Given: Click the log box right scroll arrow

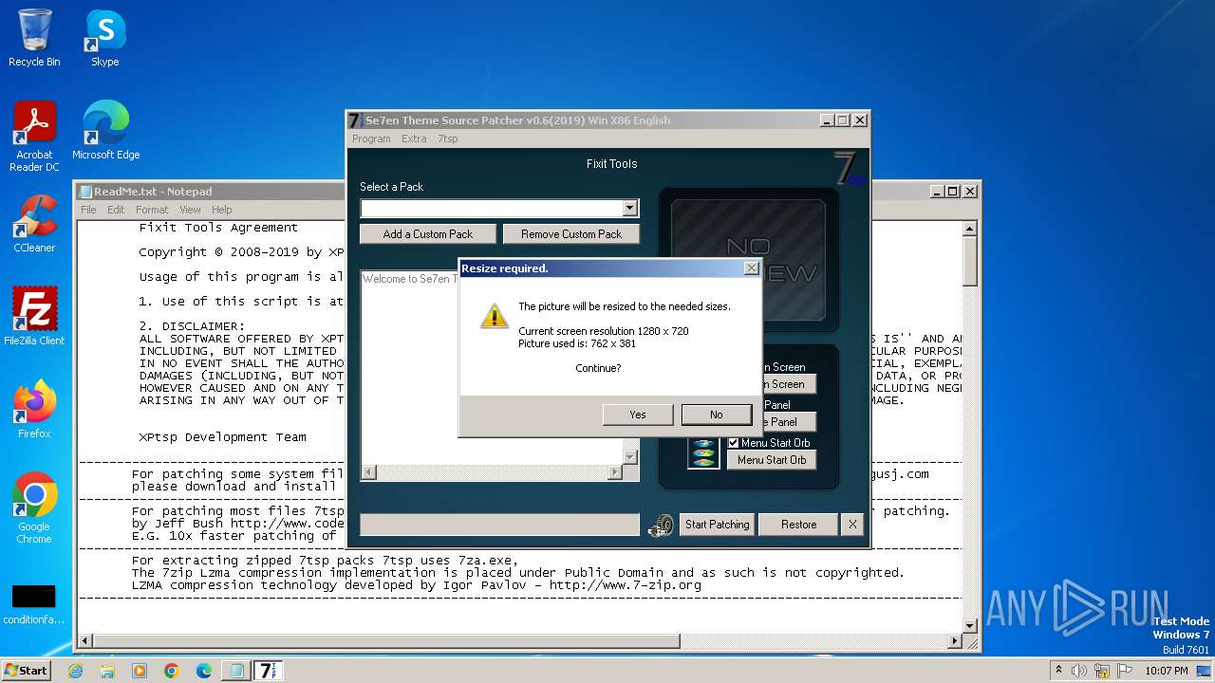Looking at the screenshot, I should click(615, 472).
